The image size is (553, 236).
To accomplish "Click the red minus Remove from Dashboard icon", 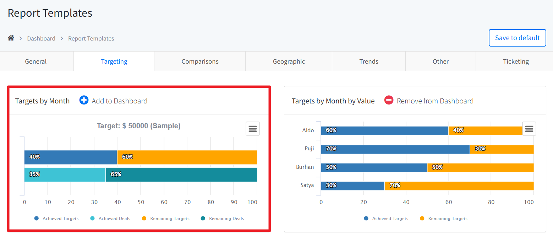I will click(x=389, y=101).
